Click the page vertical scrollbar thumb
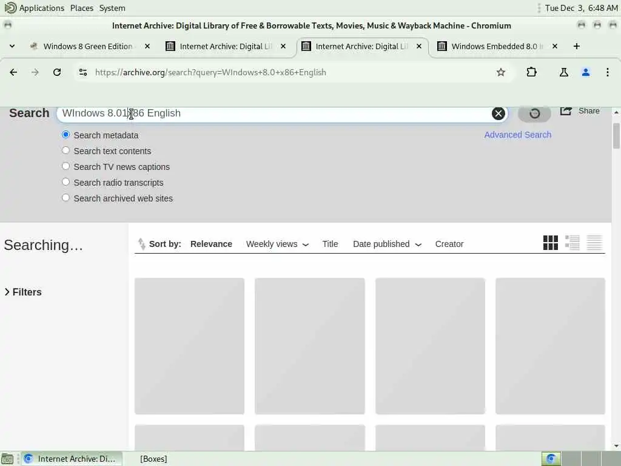The image size is (621, 466). (616, 135)
